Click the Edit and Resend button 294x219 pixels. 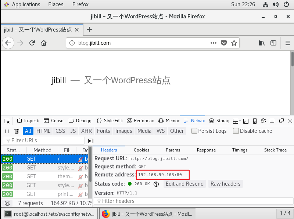pyautogui.click(x=185, y=184)
